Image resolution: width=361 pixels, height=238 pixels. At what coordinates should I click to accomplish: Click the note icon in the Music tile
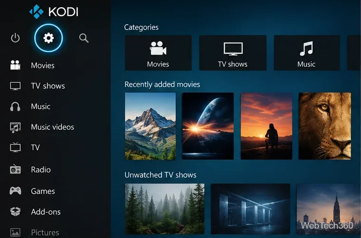pyautogui.click(x=306, y=48)
